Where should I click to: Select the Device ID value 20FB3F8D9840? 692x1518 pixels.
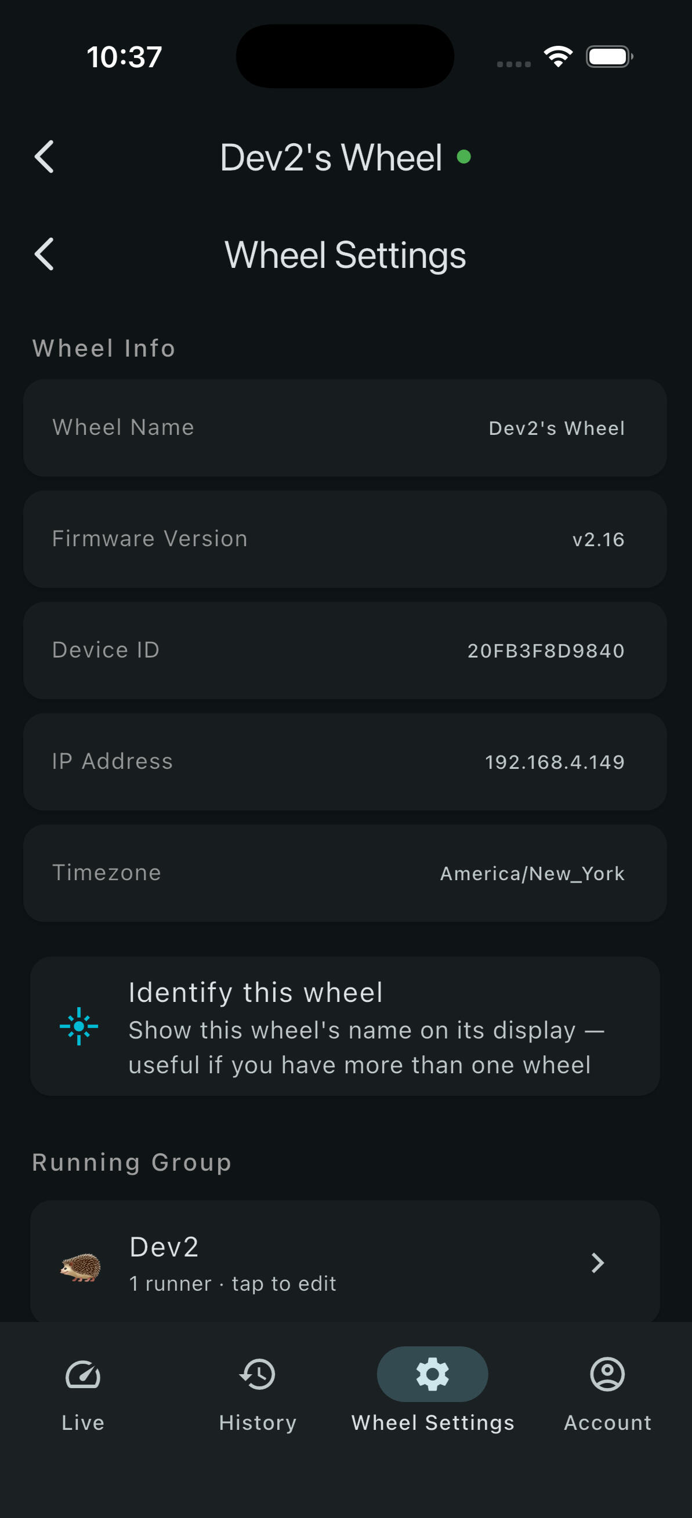pyautogui.click(x=546, y=651)
